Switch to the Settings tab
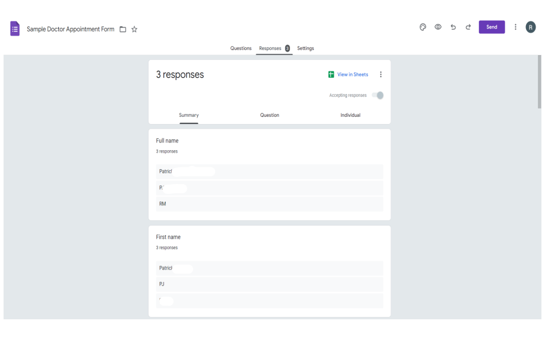Viewport: 545px width, 346px height. click(x=305, y=48)
